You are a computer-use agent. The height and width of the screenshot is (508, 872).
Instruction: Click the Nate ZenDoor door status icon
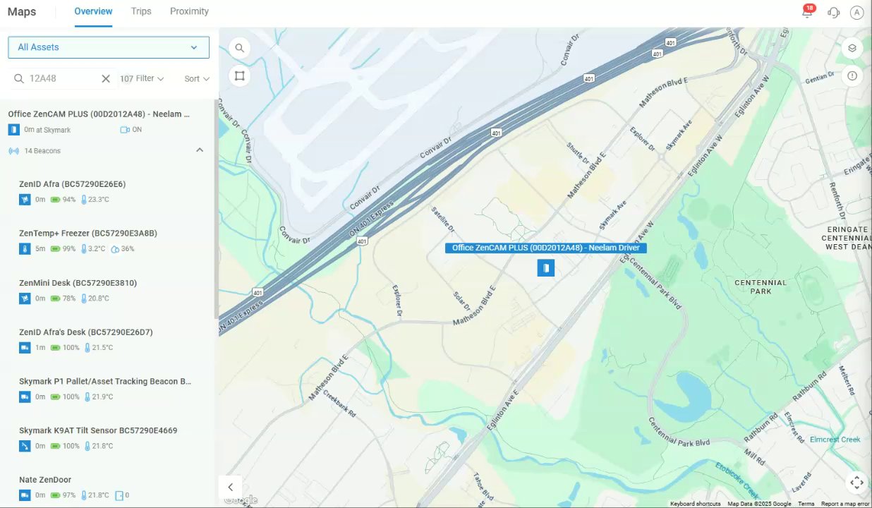pos(119,495)
